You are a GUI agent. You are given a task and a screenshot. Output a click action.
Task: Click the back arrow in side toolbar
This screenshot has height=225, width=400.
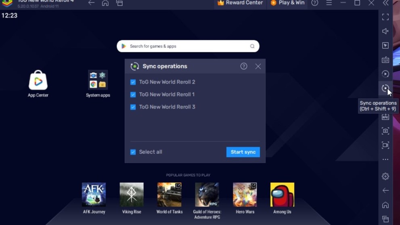pyautogui.click(x=385, y=191)
